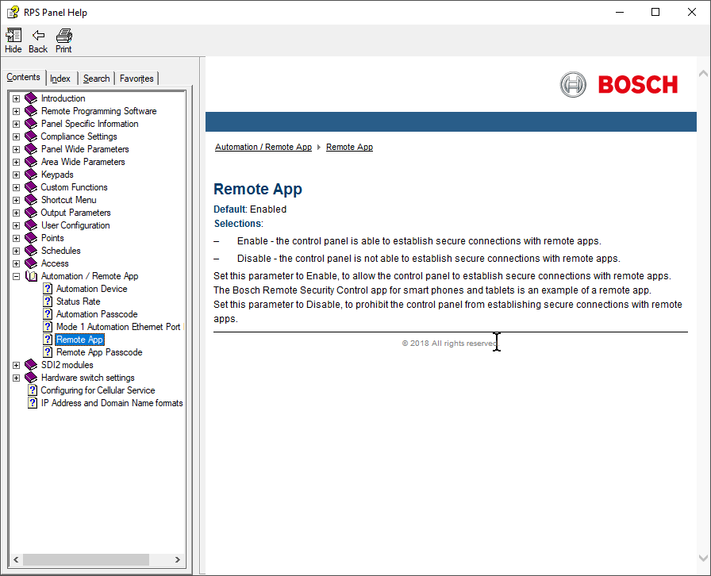
Task: Click the Remote App Passcode topic page icon
Action: pyautogui.click(x=48, y=352)
